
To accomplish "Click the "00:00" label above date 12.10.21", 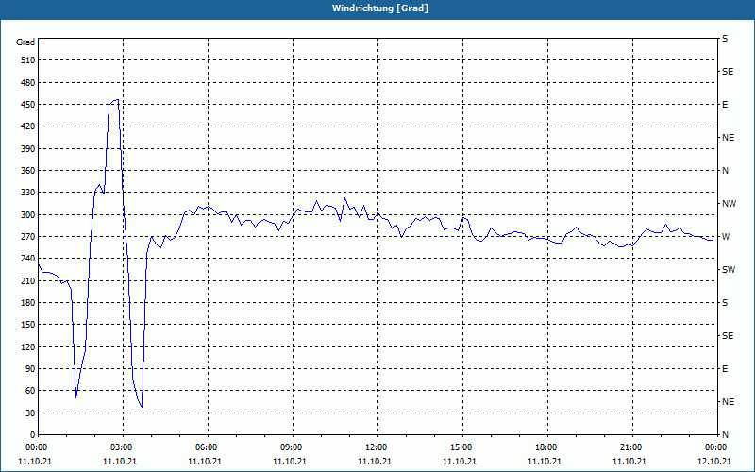I will 715,447.
